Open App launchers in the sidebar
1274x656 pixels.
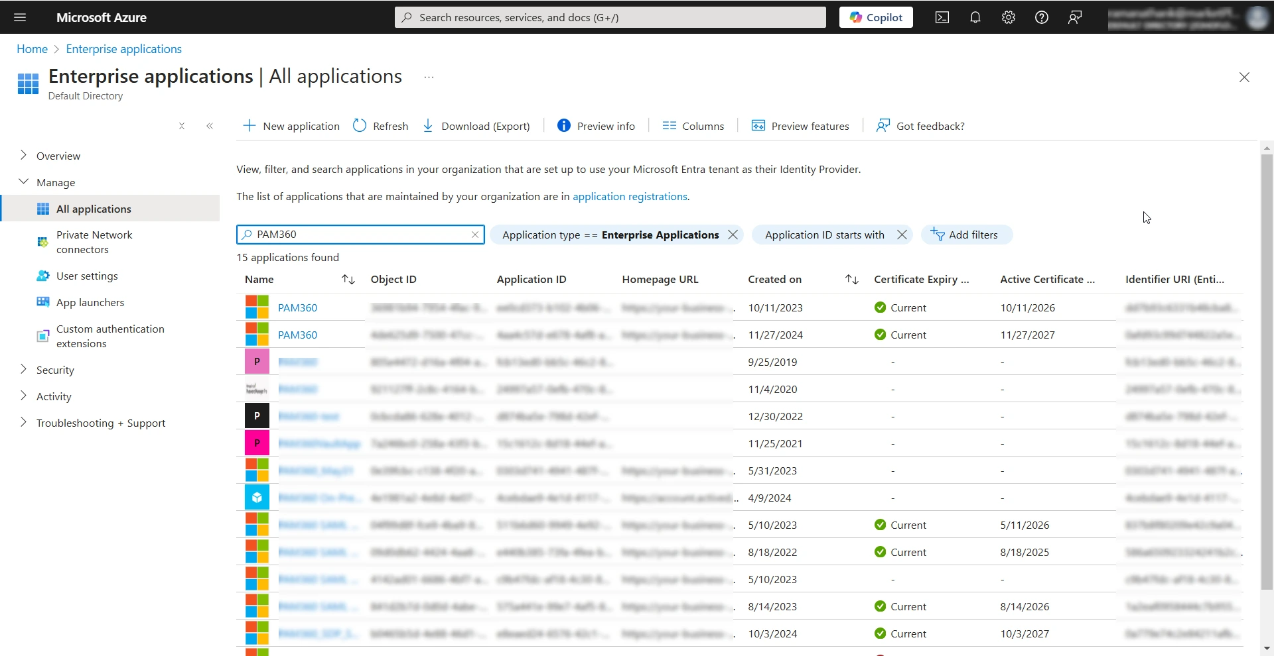click(x=90, y=302)
